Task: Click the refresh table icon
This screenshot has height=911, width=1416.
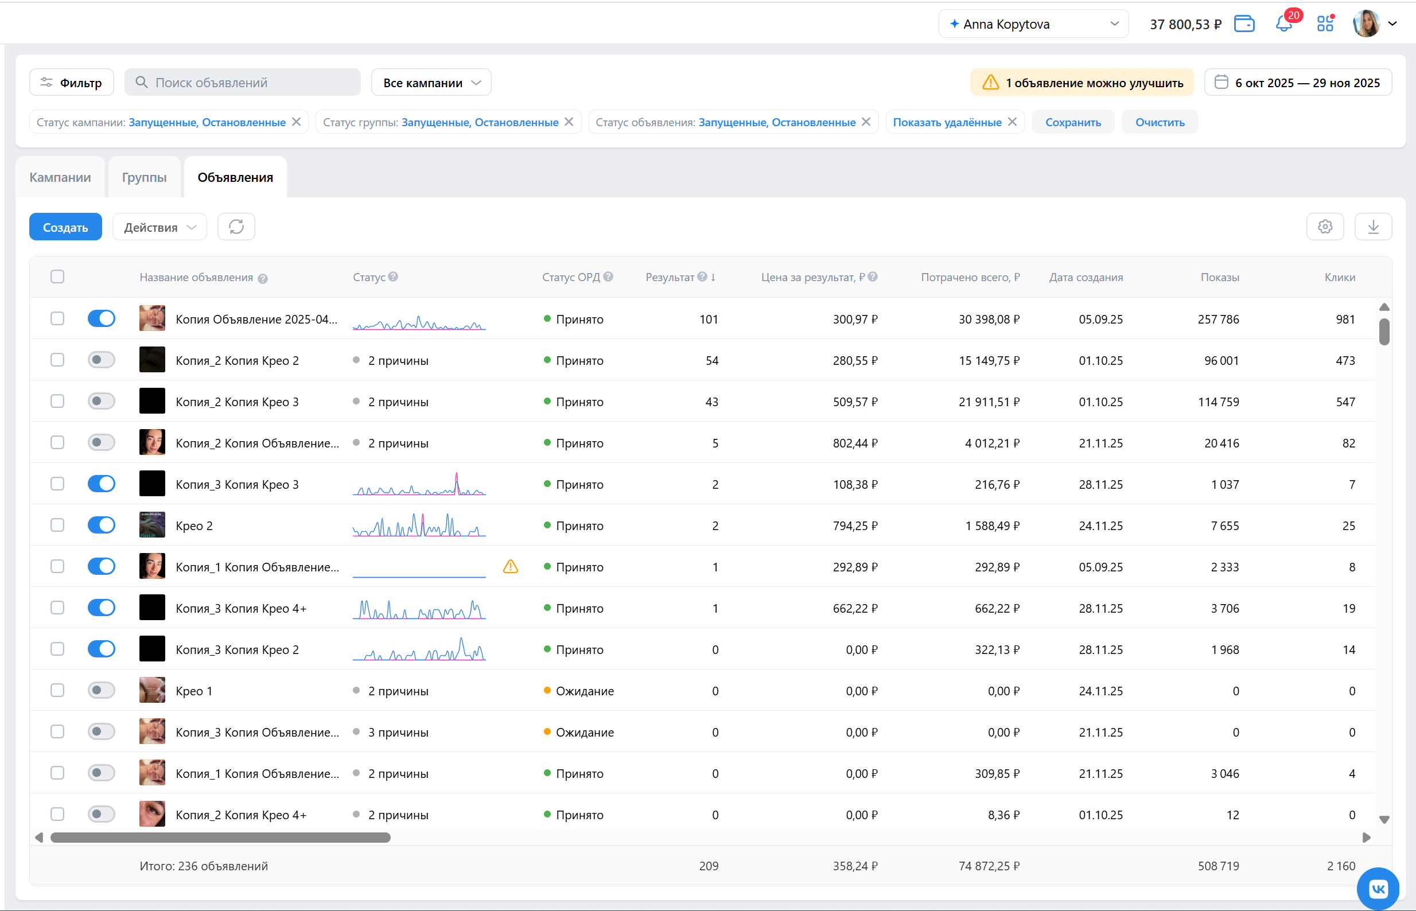Action: [x=236, y=227]
